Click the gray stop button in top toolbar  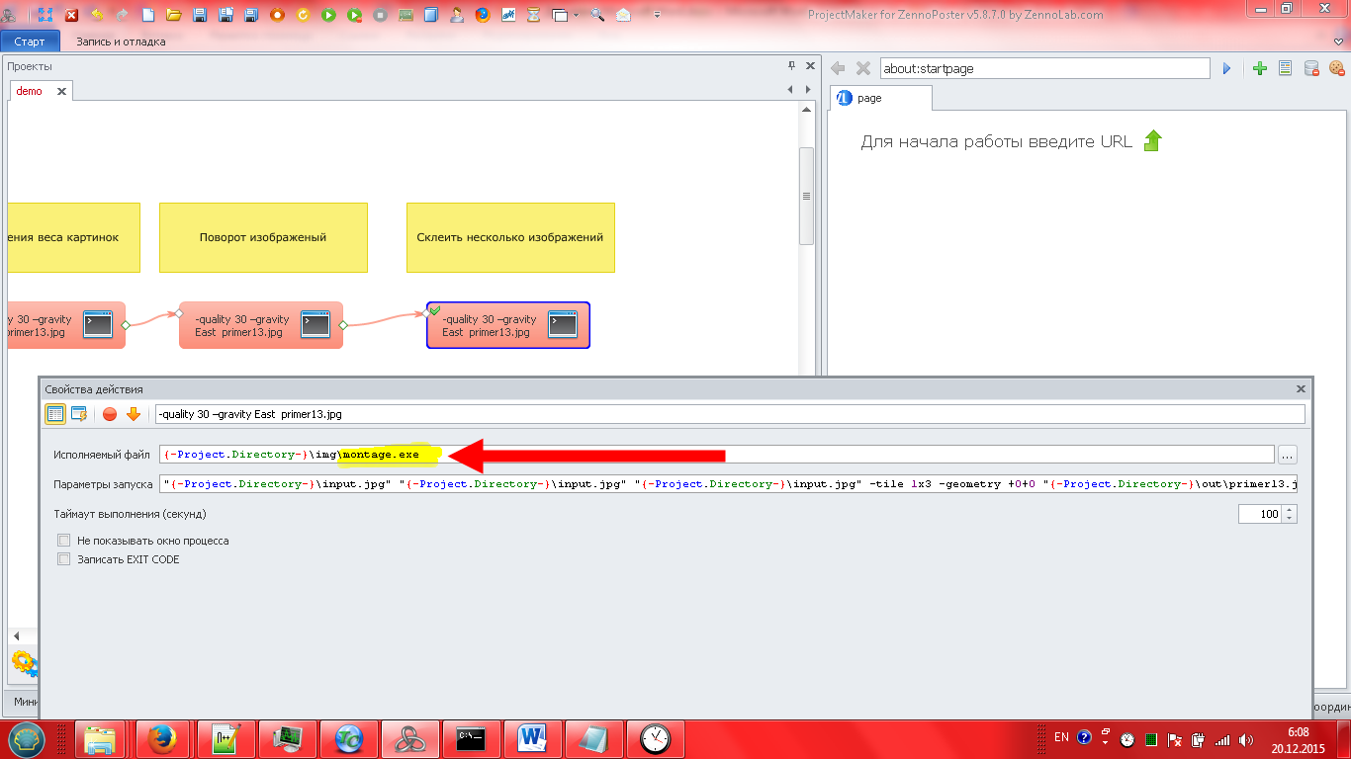(x=380, y=14)
